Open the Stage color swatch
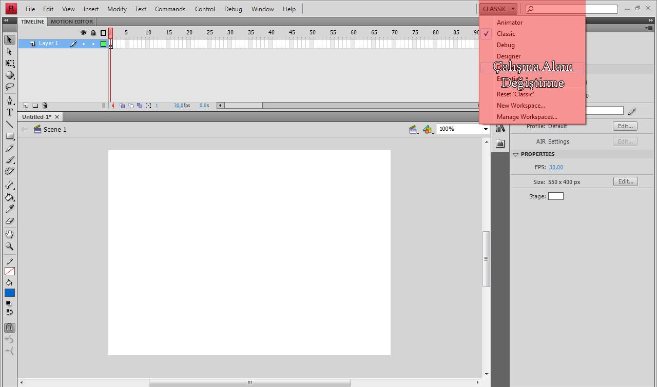 pos(556,196)
